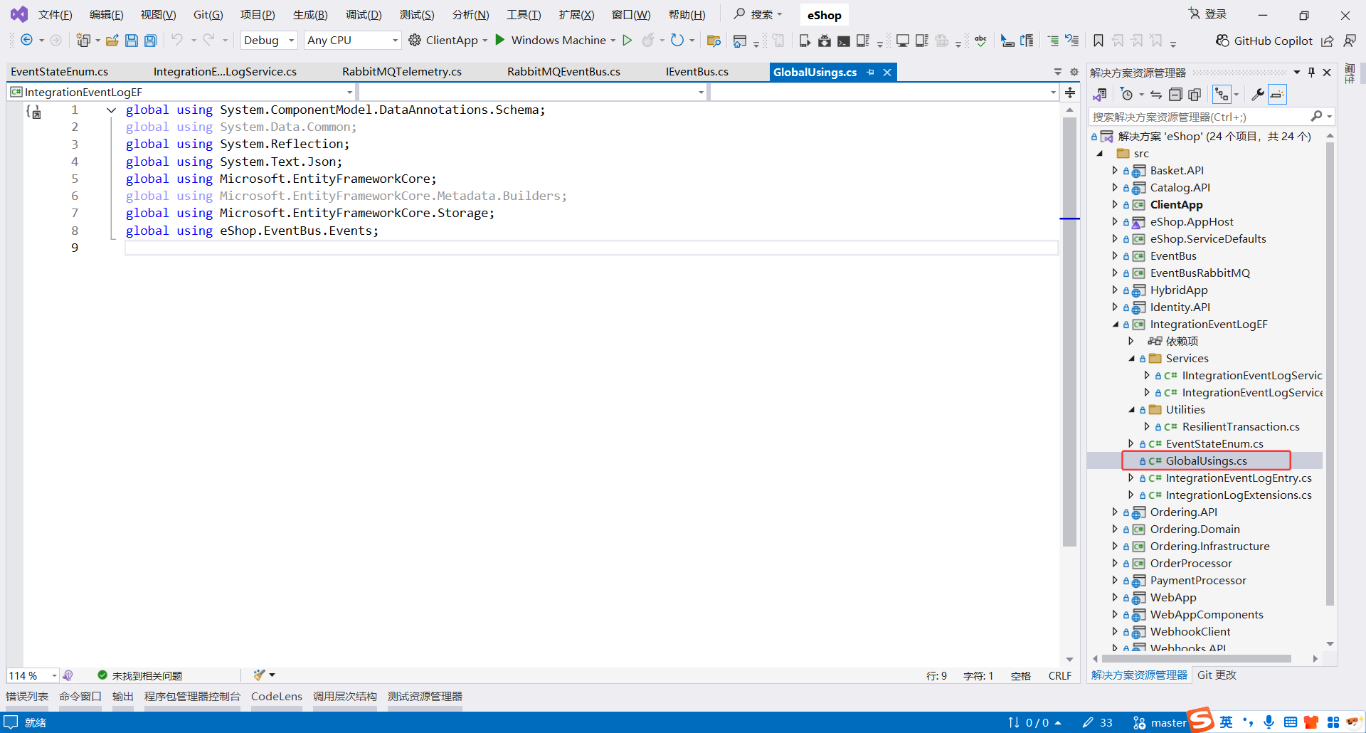Screen dimensions: 1366x733
Task: Click the code cleanup broom icon
Action: coord(260,675)
